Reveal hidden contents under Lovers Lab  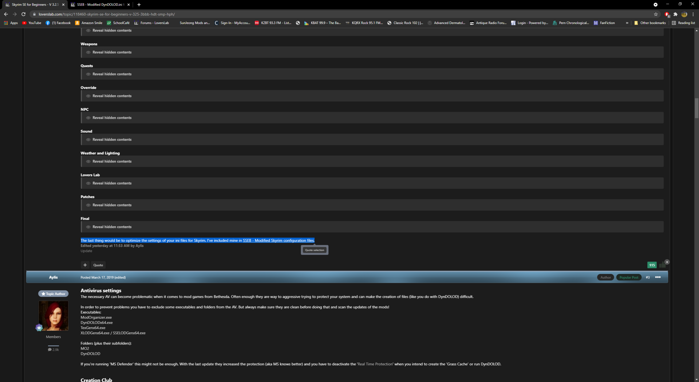(372, 183)
